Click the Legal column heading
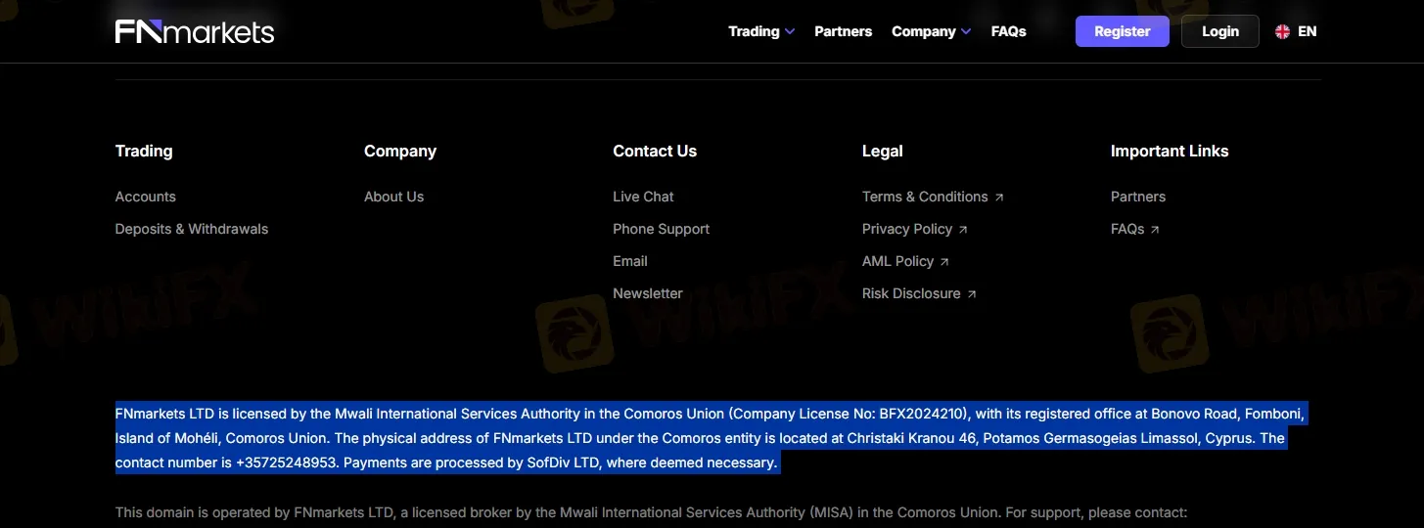 click(883, 151)
